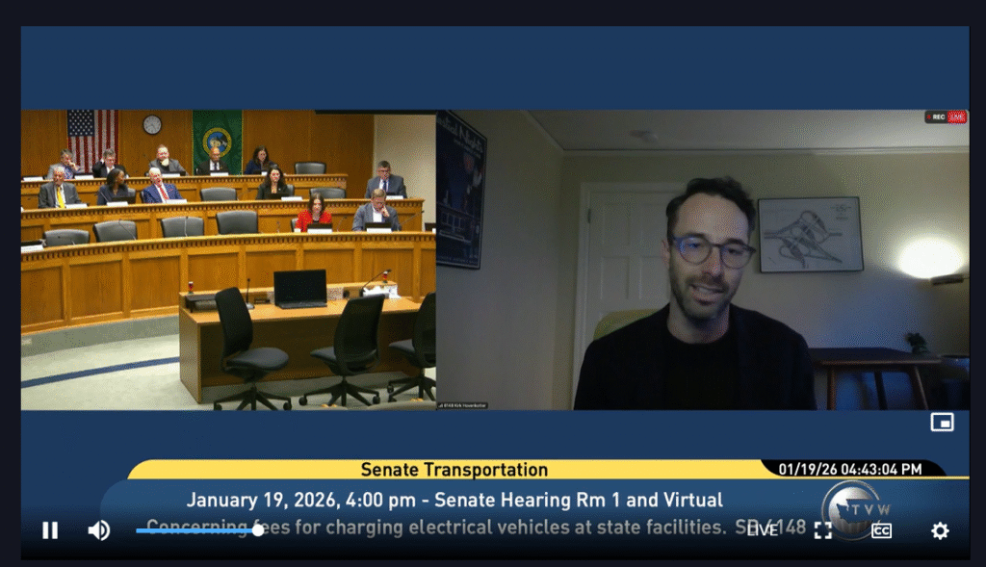The height and width of the screenshot is (567, 986).
Task: Click the REC LIVE badge
Action: 946,116
